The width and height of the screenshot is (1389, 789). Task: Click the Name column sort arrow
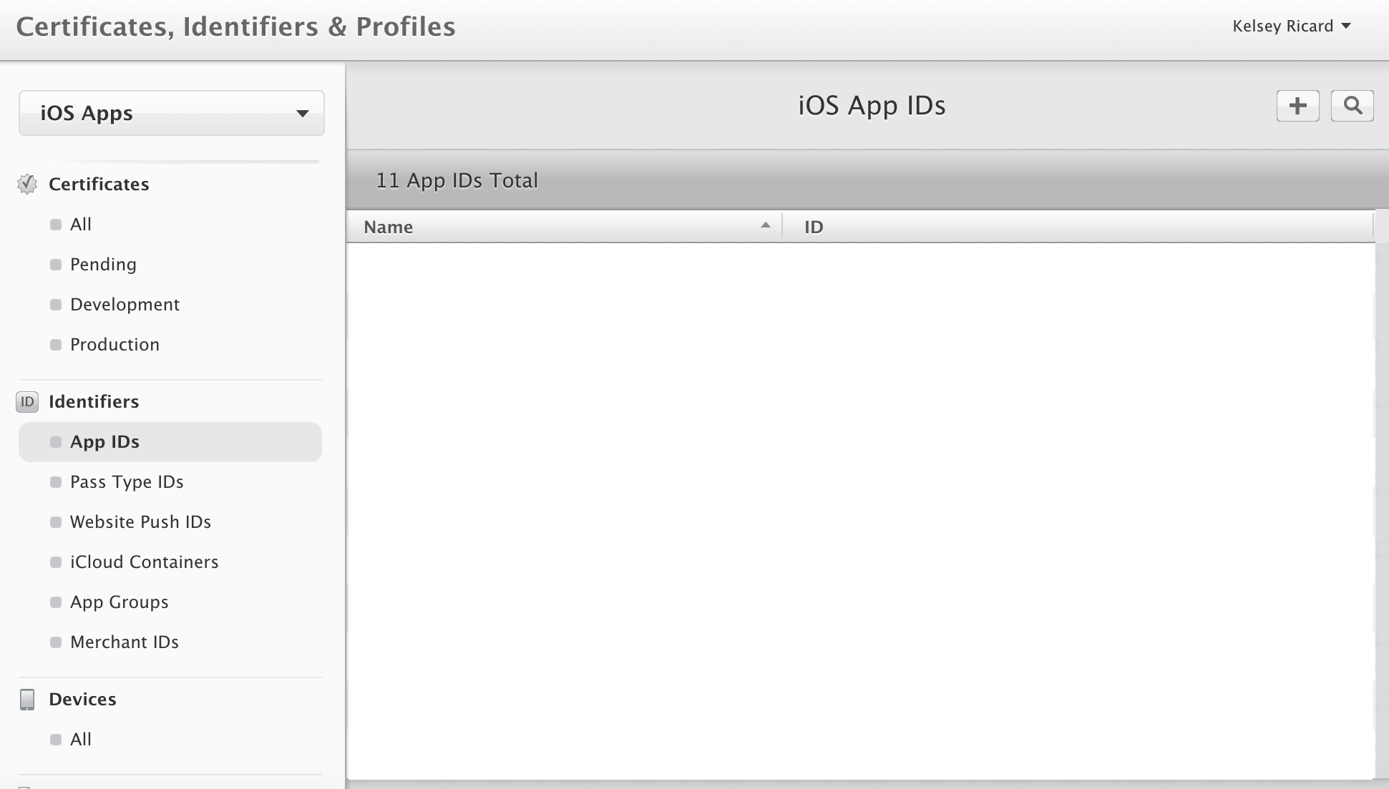pos(765,225)
